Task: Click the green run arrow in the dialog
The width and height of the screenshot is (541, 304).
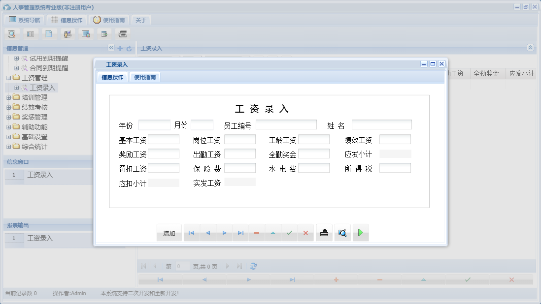Action: (360, 232)
